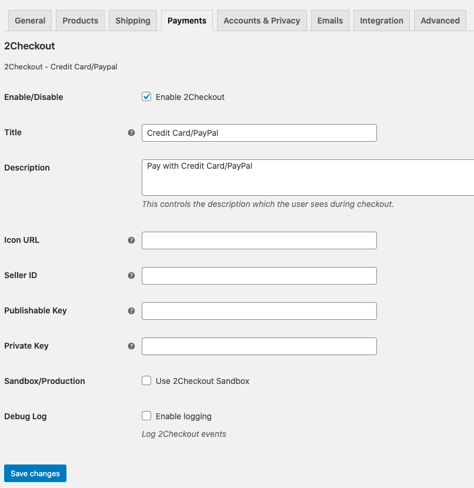Click the help icon beside Private Key
This screenshot has width=474, height=488.
(x=131, y=346)
